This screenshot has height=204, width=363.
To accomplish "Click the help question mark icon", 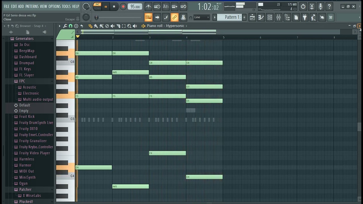I will [x=329, y=7].
